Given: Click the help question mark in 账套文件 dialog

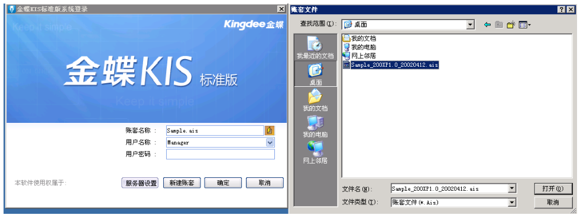Looking at the screenshot, I should pos(562,9).
